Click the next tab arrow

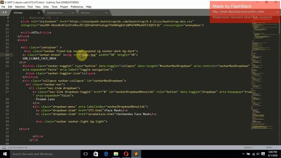click(6, 13)
